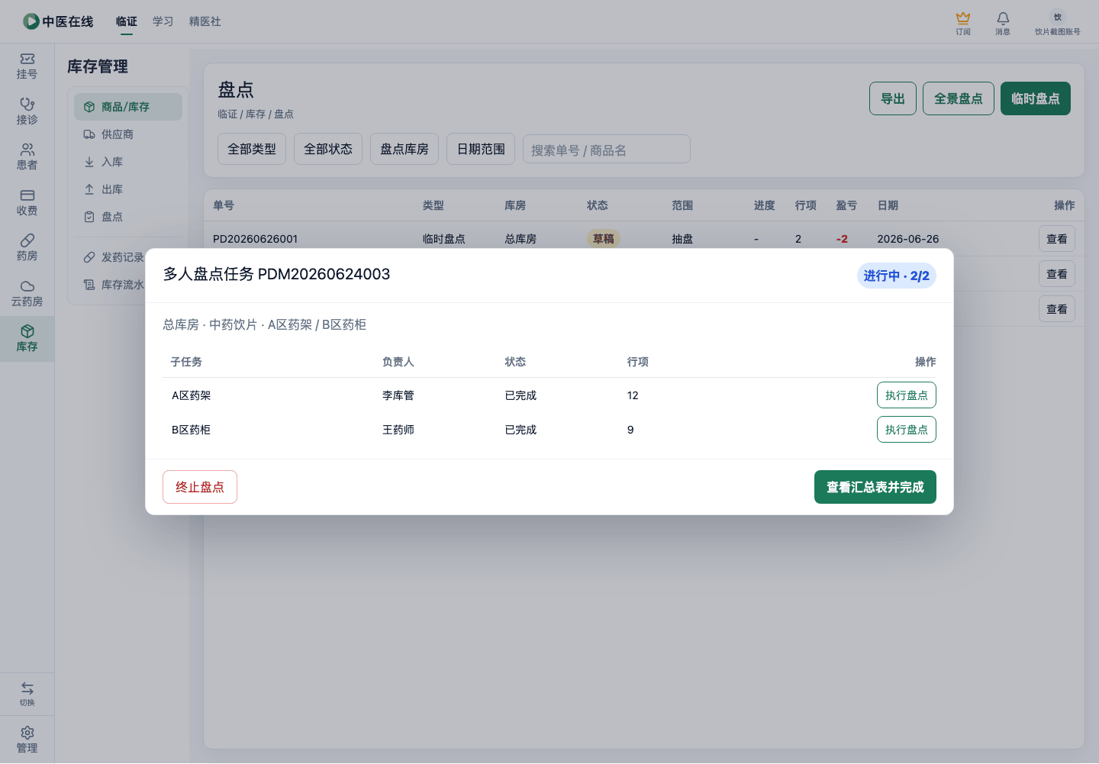Open 盘点 submenu item
This screenshot has width=1099, height=764.
128,217
